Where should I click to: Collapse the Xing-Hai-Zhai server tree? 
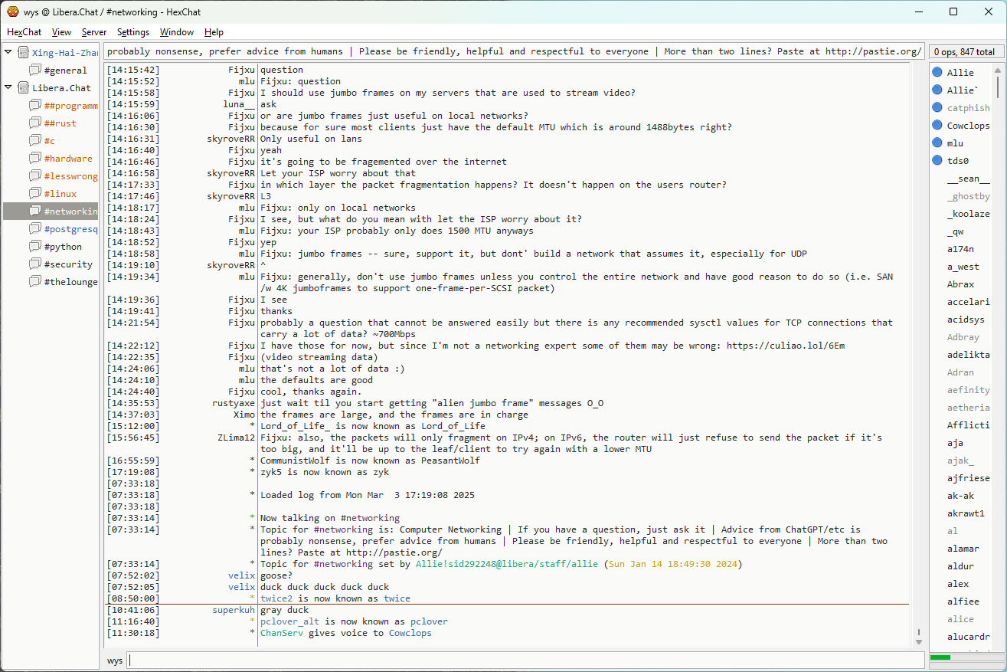point(8,53)
